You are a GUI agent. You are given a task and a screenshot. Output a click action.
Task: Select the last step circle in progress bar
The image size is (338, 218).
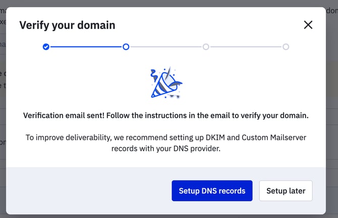pos(286,47)
